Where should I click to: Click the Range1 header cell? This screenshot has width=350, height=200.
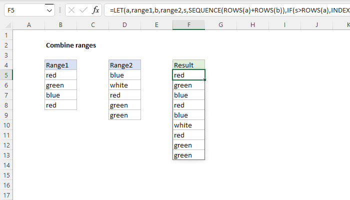tap(60, 65)
